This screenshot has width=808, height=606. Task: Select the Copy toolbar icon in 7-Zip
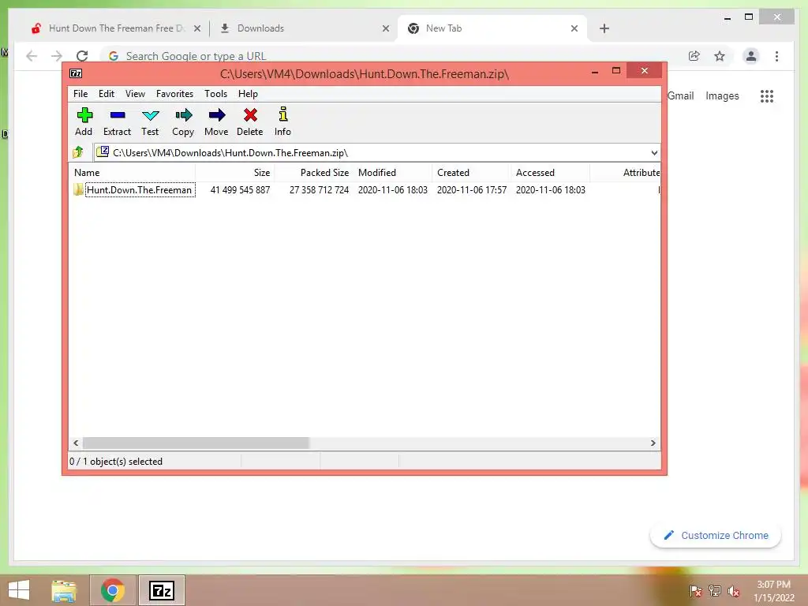click(183, 115)
